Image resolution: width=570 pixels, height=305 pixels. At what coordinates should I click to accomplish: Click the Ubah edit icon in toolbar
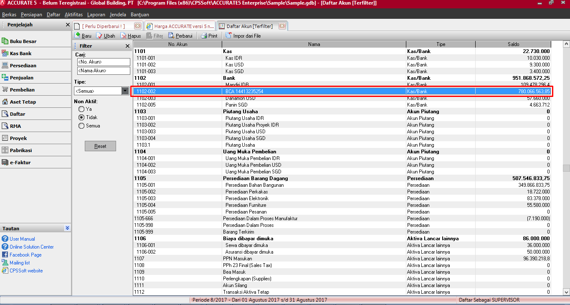point(99,36)
